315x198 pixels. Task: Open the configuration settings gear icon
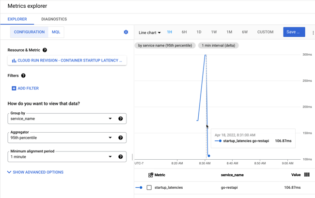[126, 32]
